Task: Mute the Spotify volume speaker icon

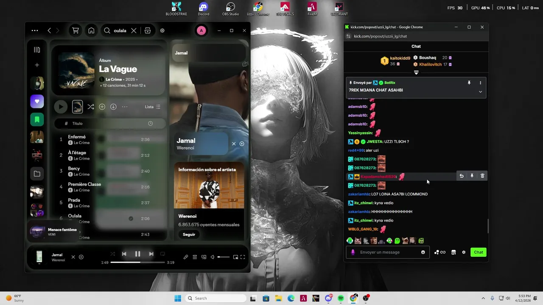Action: pyautogui.click(x=213, y=257)
